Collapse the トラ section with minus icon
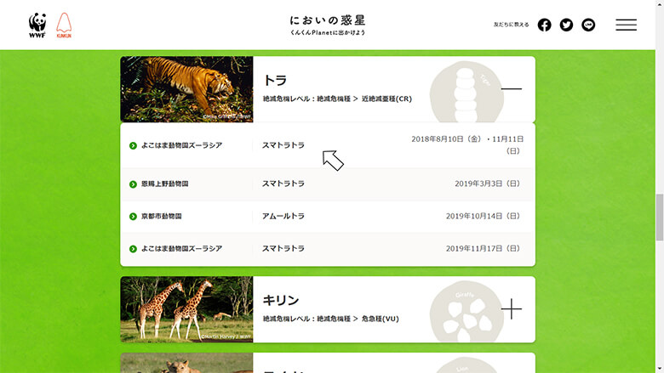 click(x=511, y=88)
